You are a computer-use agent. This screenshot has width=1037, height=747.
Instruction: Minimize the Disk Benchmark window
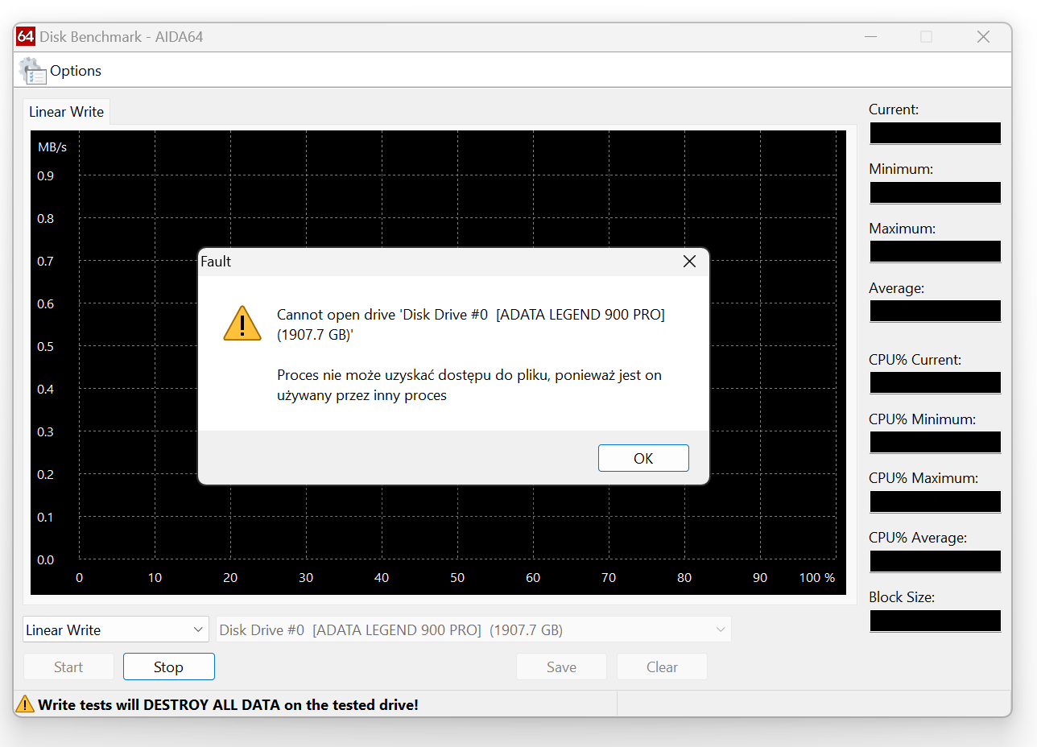coord(871,37)
